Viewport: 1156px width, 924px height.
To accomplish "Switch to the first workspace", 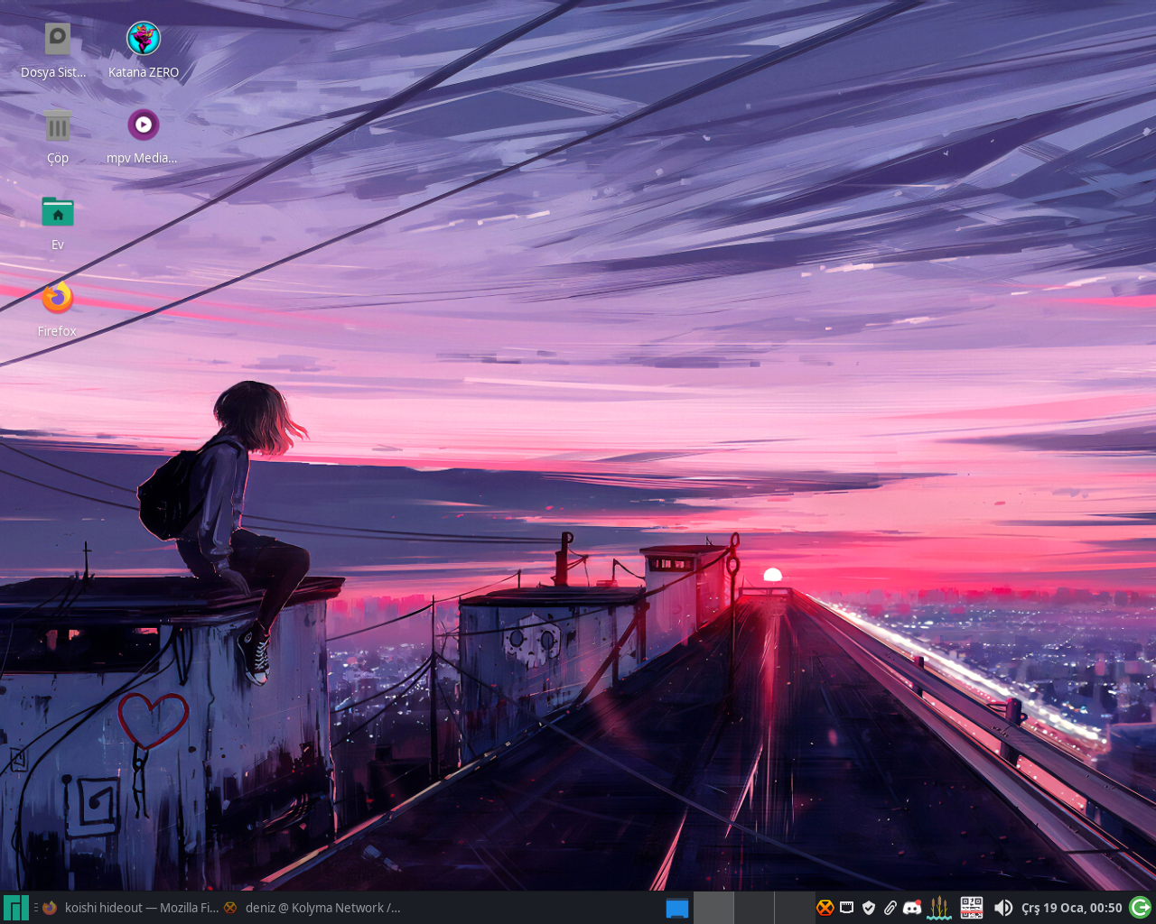I will (713, 908).
